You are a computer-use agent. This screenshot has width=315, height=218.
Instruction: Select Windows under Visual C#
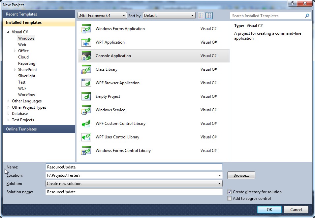(26, 38)
